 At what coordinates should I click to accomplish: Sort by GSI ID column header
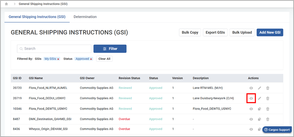click(17, 78)
